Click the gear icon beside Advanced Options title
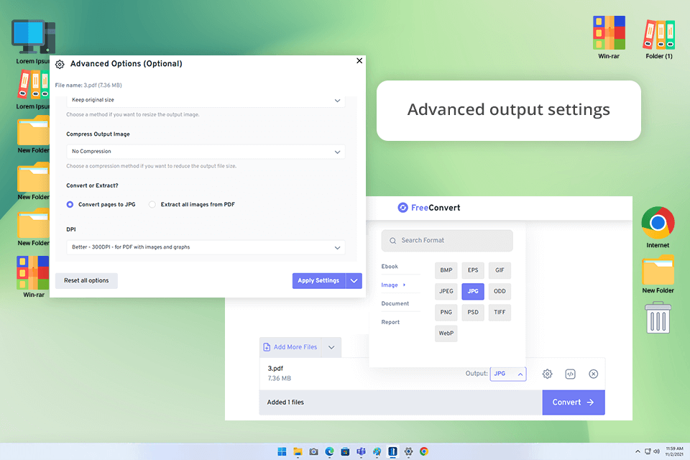 point(60,64)
